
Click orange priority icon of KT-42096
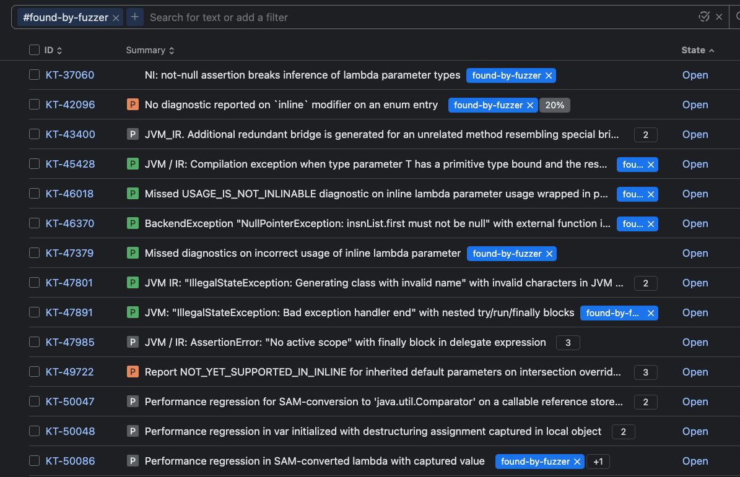point(133,105)
